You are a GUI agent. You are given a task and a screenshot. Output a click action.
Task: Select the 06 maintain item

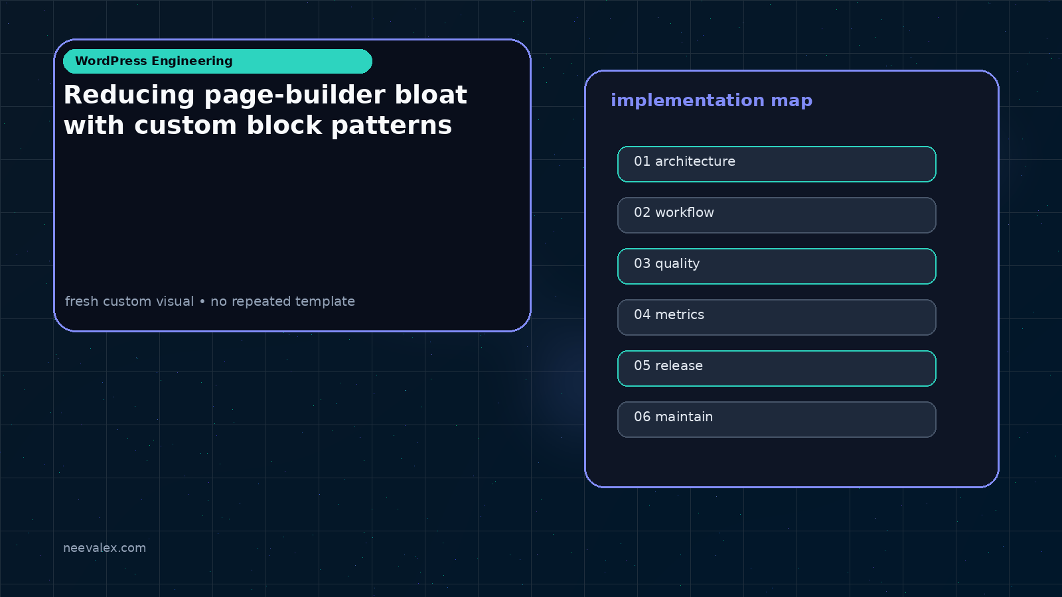(777, 419)
